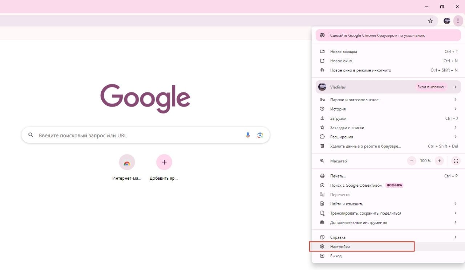The width and height of the screenshot is (465, 270).
Task: Toggle fullscreen mode button in zoom row
Action: click(x=456, y=161)
